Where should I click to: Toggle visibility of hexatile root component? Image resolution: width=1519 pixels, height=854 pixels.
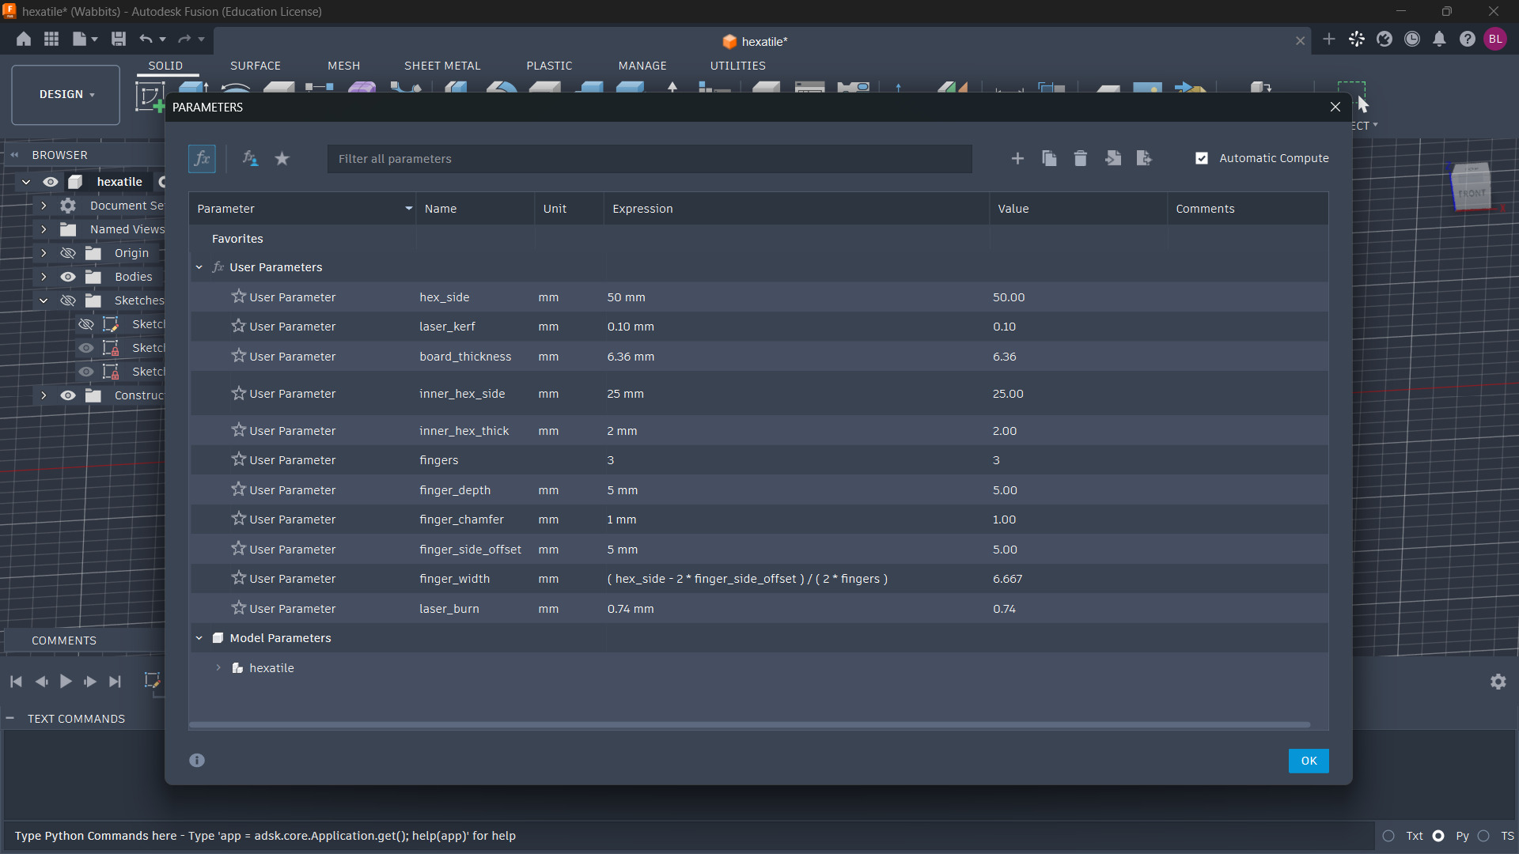tap(51, 182)
